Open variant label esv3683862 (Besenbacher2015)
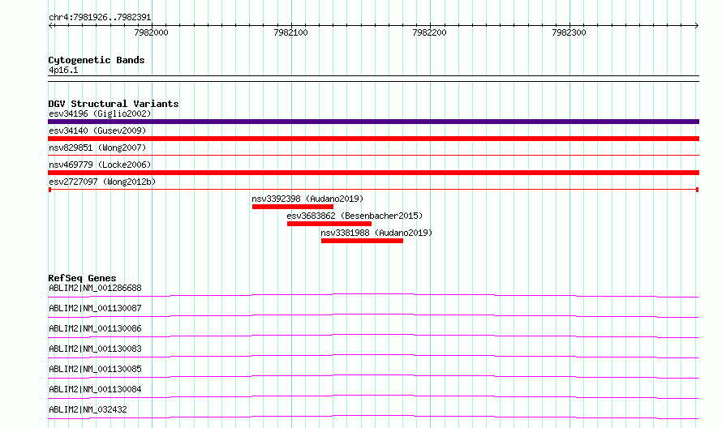 click(x=355, y=216)
